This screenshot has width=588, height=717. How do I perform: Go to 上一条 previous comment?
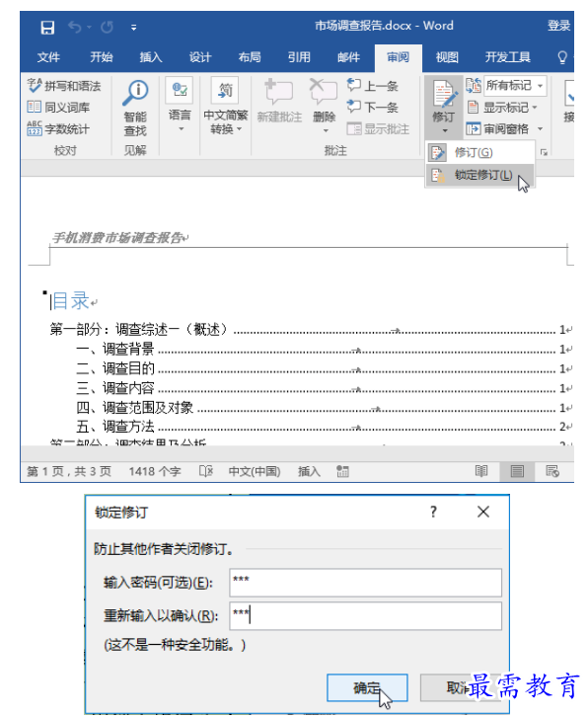coord(372,86)
